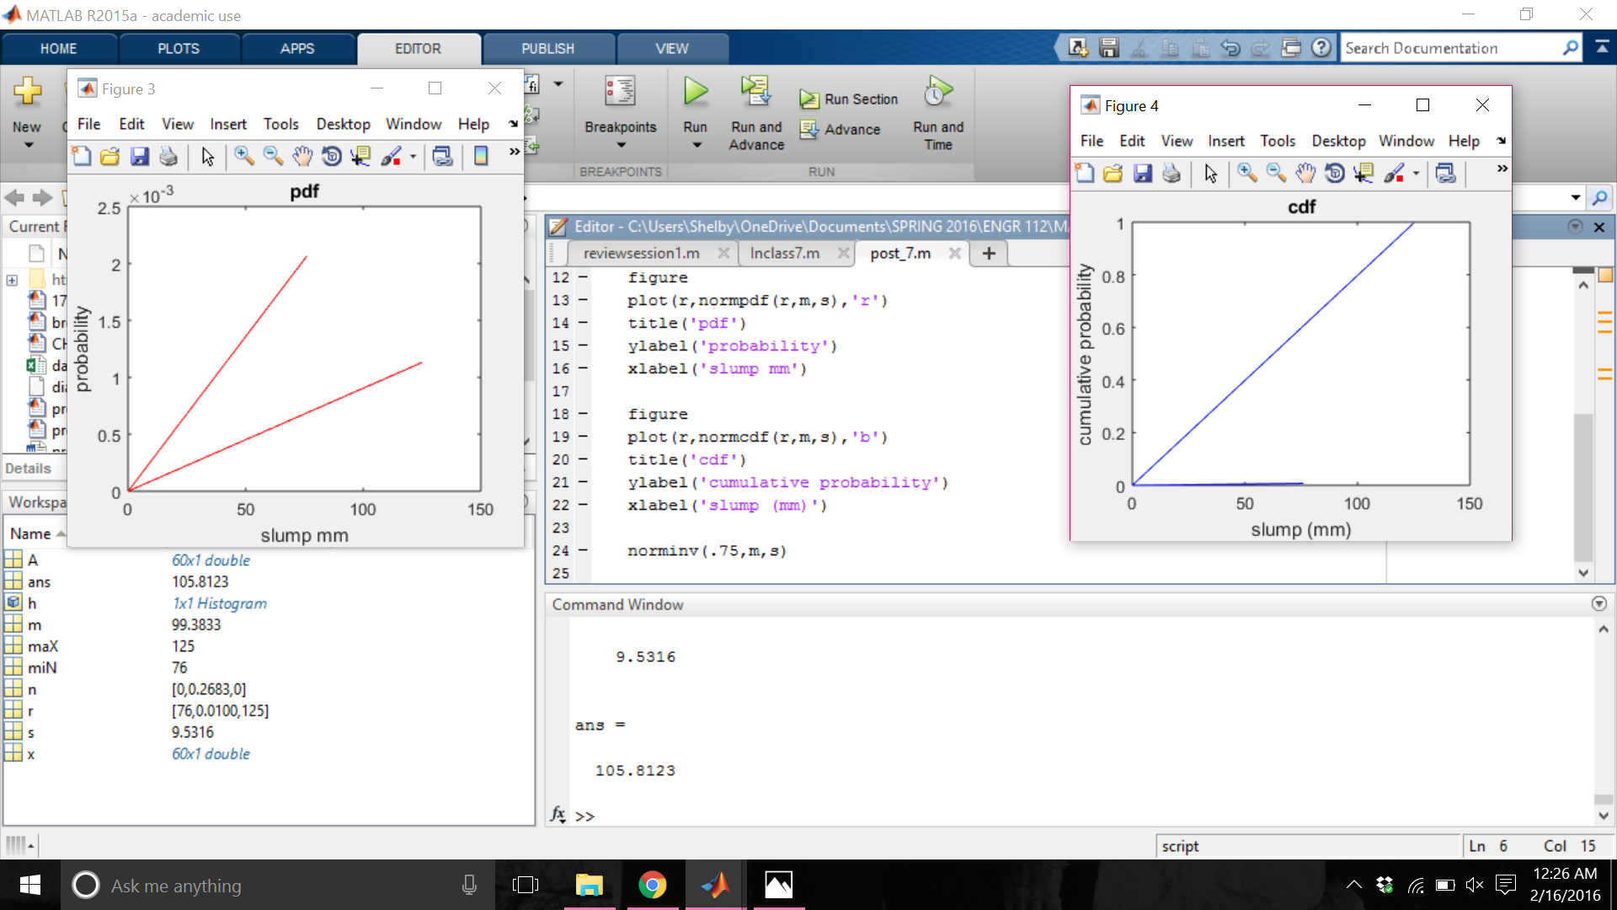Click the data cursor icon in Figure 4
The width and height of the screenshot is (1617, 910).
[x=1362, y=174]
